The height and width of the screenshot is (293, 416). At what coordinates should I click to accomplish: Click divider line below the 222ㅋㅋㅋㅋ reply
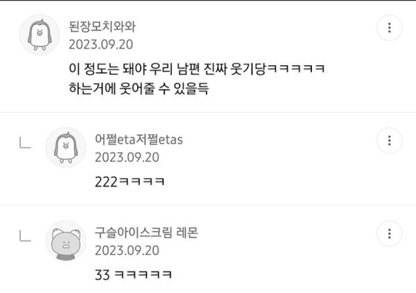pyautogui.click(x=208, y=205)
